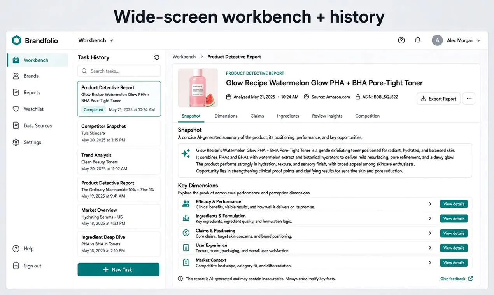Refresh the Task History list

coord(157,57)
